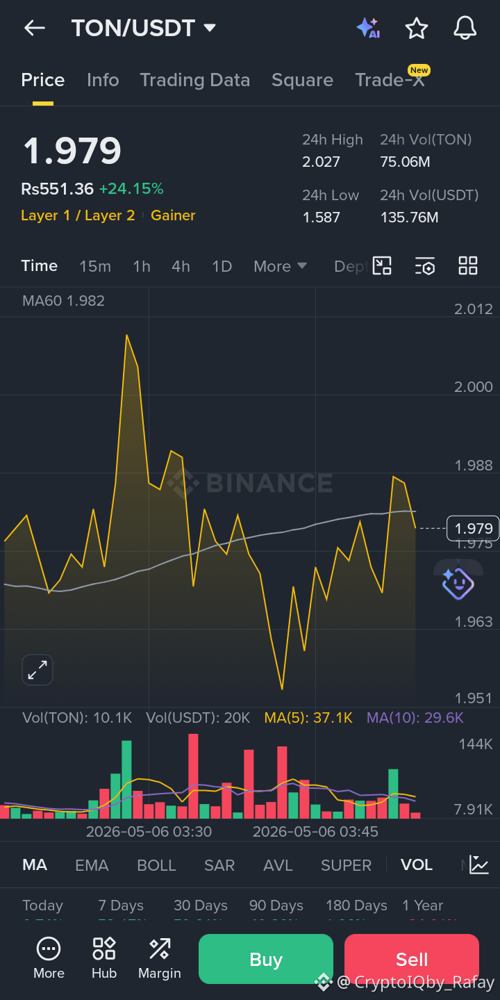Click the 7 Days performance label

121,905
